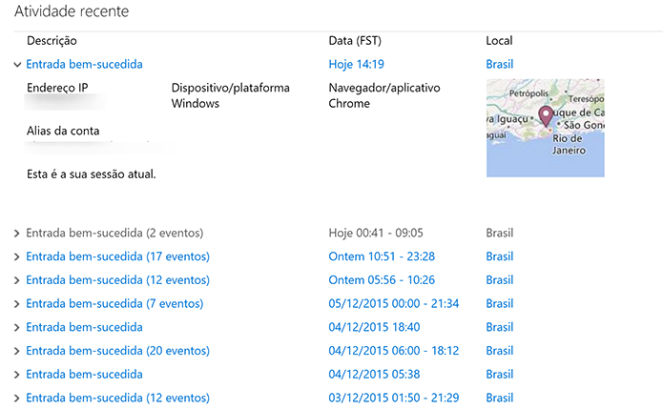Viewport: 663px width, 409px height.
Task: Click the Data (FST) column header
Action: (356, 41)
